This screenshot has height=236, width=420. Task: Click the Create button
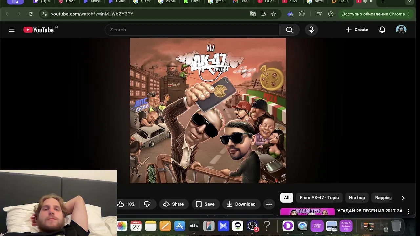click(x=357, y=30)
